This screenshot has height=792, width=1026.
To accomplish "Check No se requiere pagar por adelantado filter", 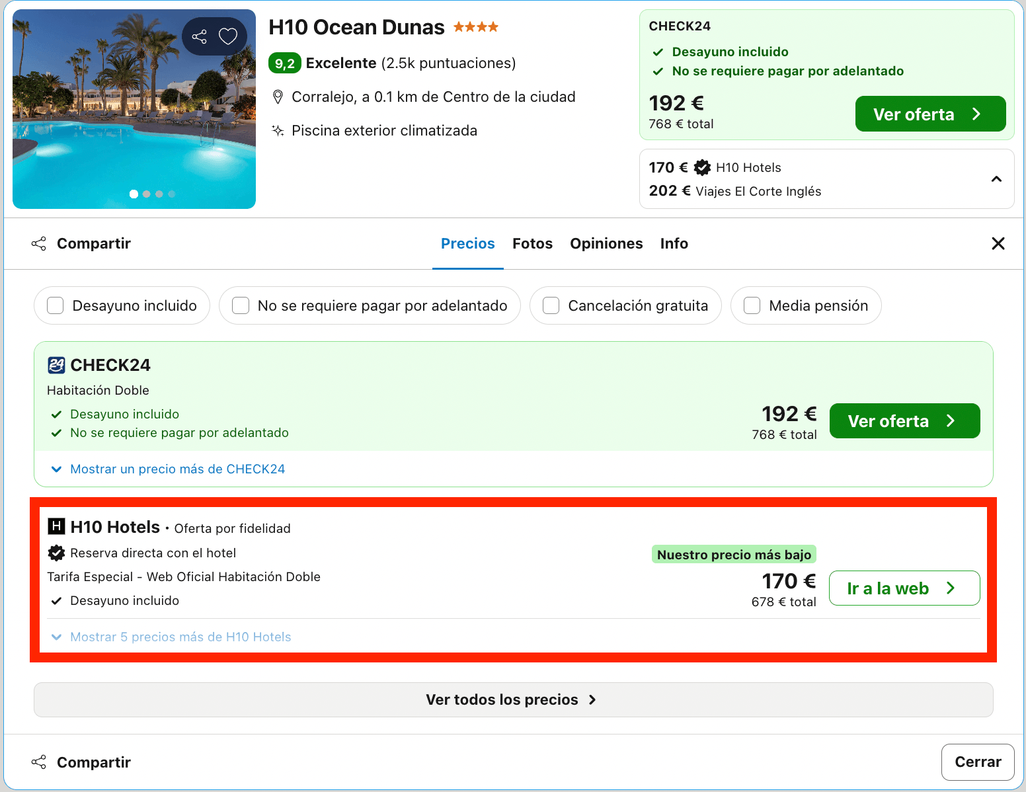I will 241,305.
